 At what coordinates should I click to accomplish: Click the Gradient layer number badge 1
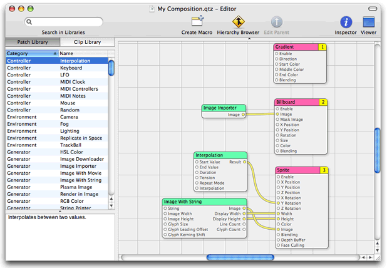coord(322,47)
